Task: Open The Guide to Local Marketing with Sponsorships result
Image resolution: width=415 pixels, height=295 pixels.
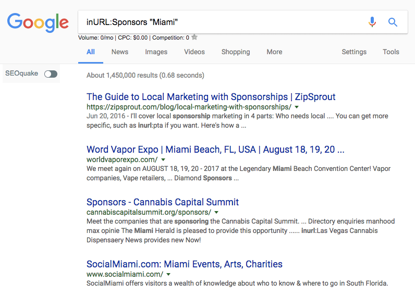Action: pos(211,97)
